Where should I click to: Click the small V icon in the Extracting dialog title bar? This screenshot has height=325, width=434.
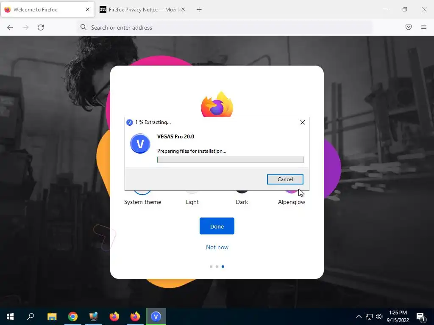click(x=130, y=122)
